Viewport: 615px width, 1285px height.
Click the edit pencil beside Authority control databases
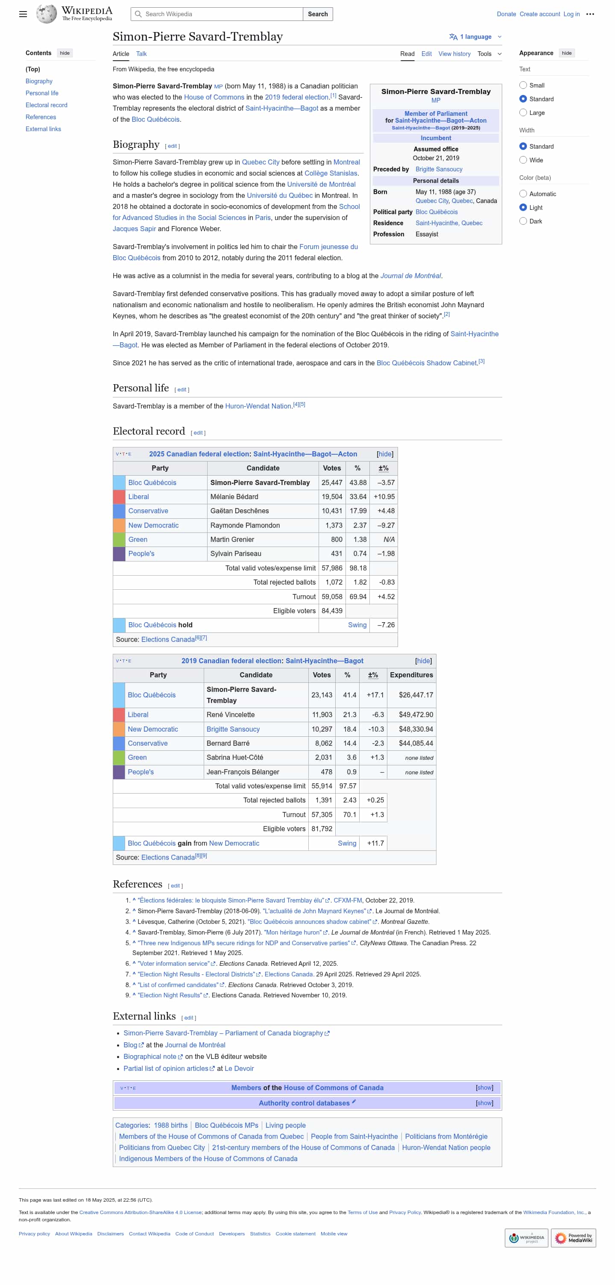click(354, 1101)
